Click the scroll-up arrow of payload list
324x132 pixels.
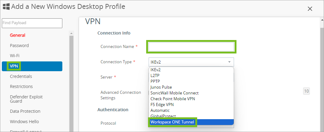pyautogui.click(x=71, y=33)
